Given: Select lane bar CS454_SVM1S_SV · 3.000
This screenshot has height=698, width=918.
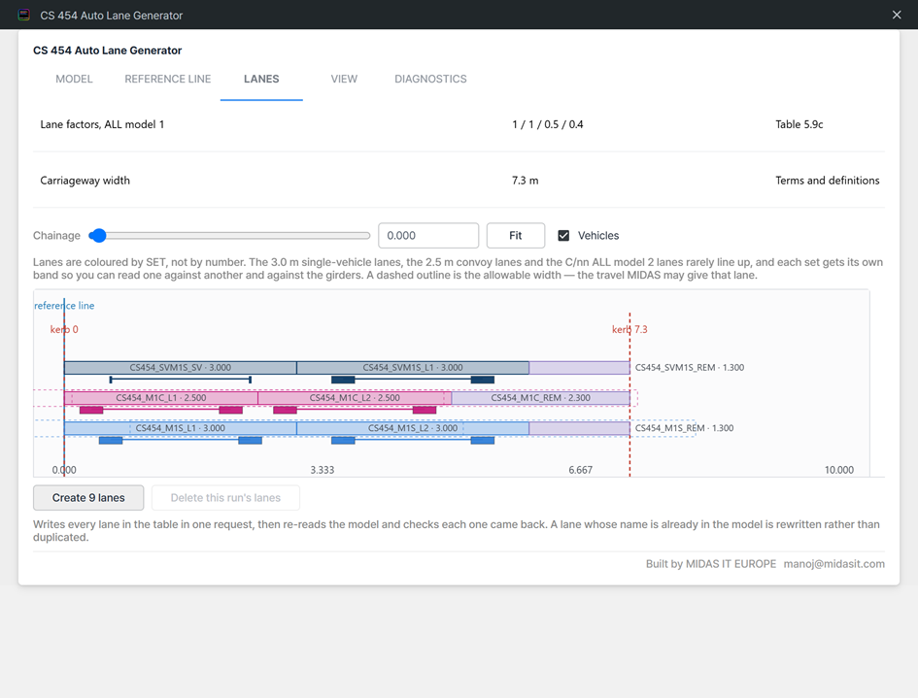Looking at the screenshot, I should click(181, 367).
